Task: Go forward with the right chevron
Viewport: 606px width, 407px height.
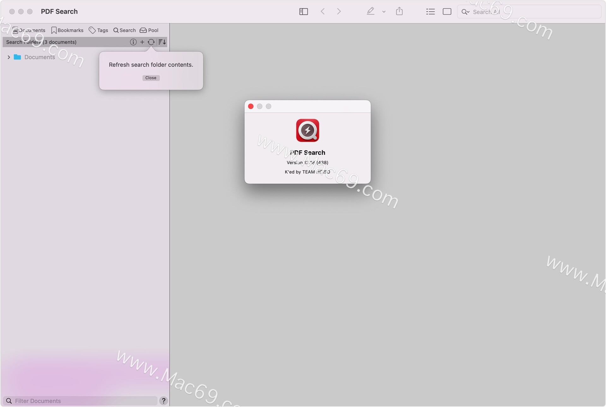Action: [339, 12]
